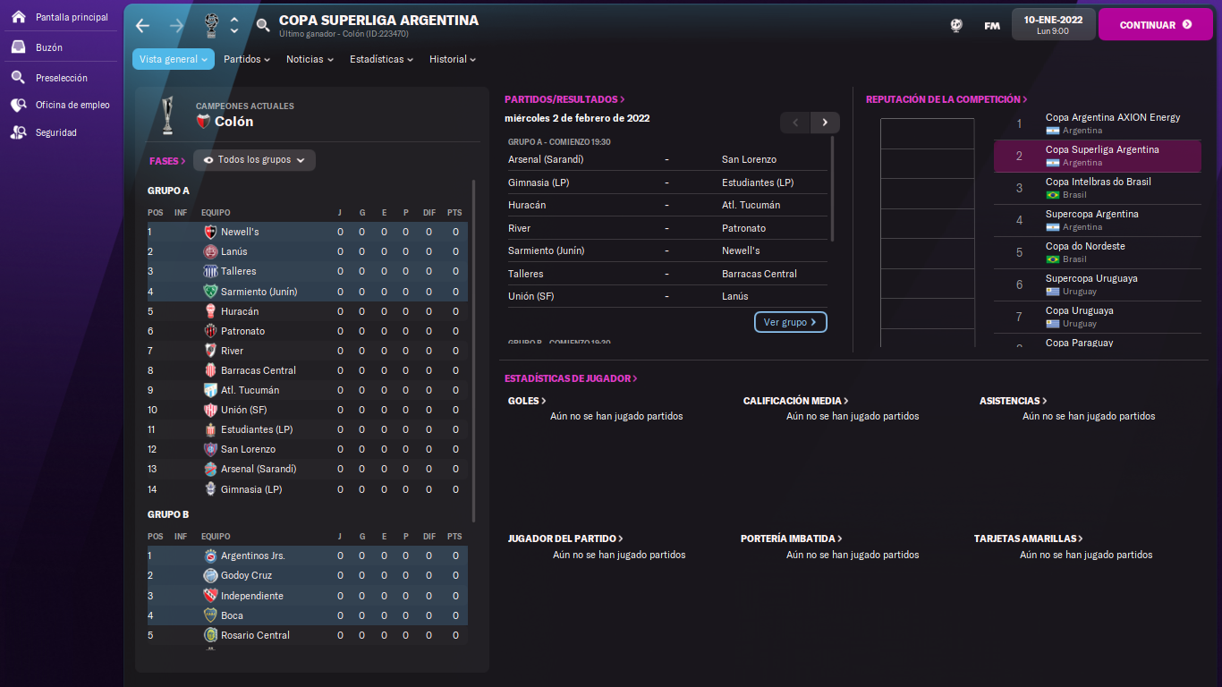The width and height of the screenshot is (1222, 687).
Task: Click the Brazil flag under Copa do Nordeste
Action: tap(1052, 259)
